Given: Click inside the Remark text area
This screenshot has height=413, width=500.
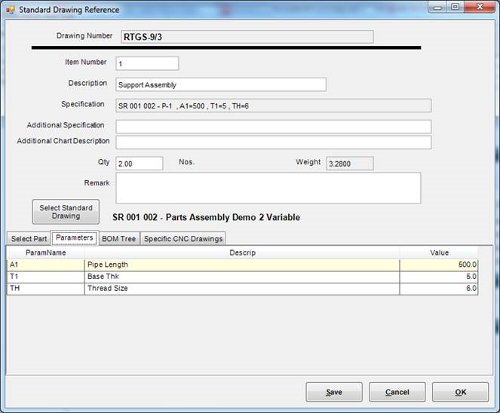Looking at the screenshot, I should pyautogui.click(x=268, y=188).
